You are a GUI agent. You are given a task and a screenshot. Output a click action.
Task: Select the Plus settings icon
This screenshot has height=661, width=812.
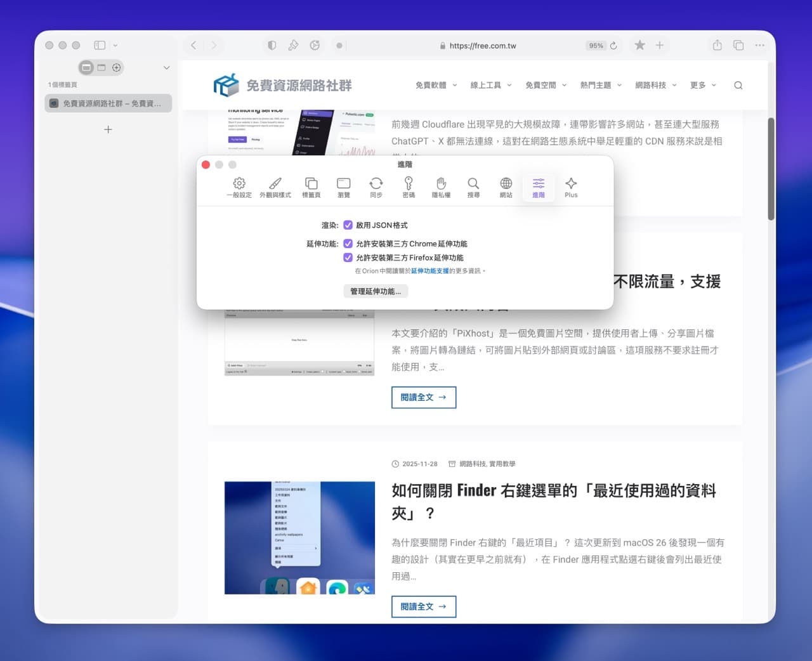pyautogui.click(x=570, y=187)
